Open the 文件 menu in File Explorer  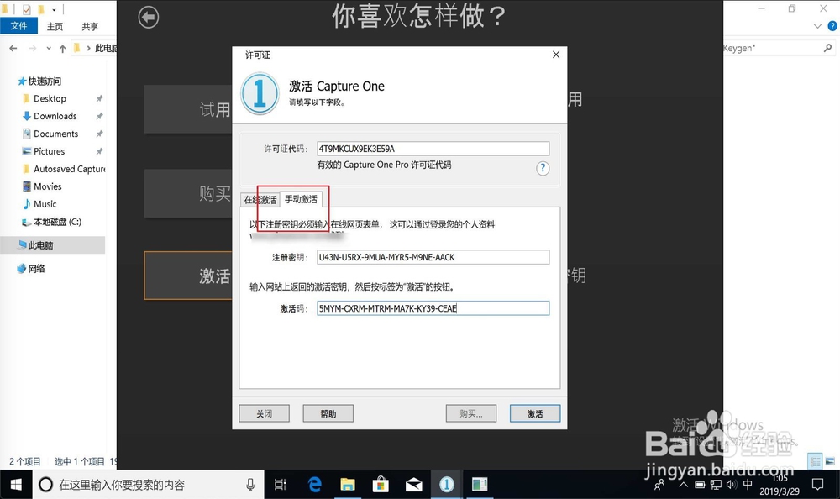click(x=18, y=26)
